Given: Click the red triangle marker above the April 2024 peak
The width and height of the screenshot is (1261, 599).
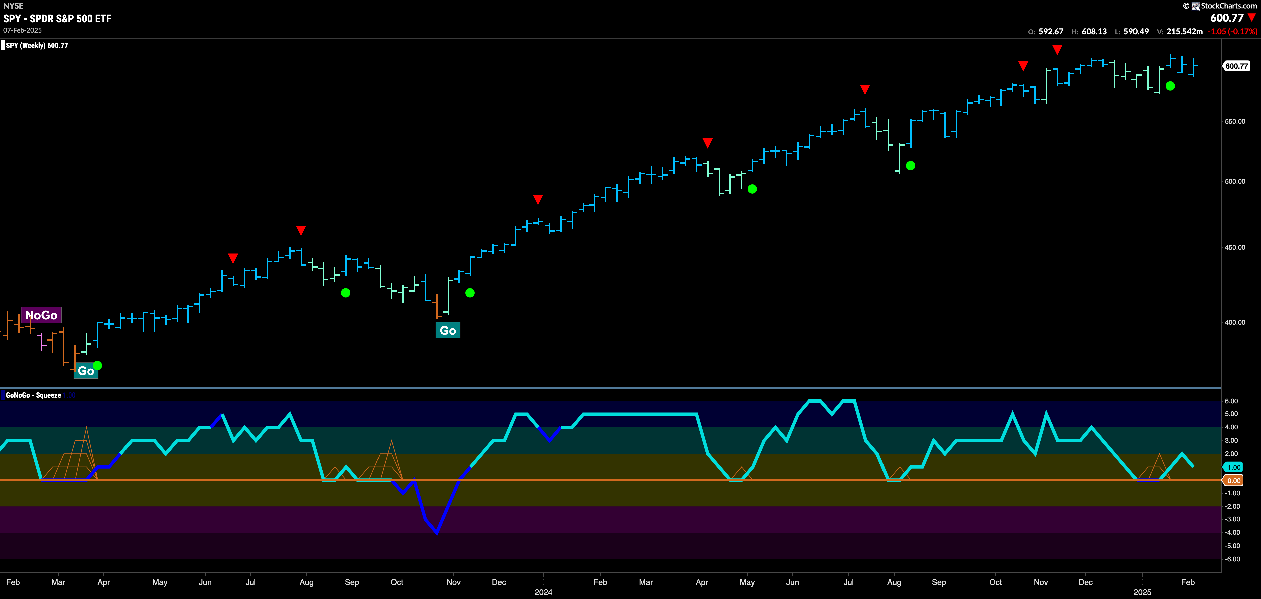Looking at the screenshot, I should (x=707, y=143).
